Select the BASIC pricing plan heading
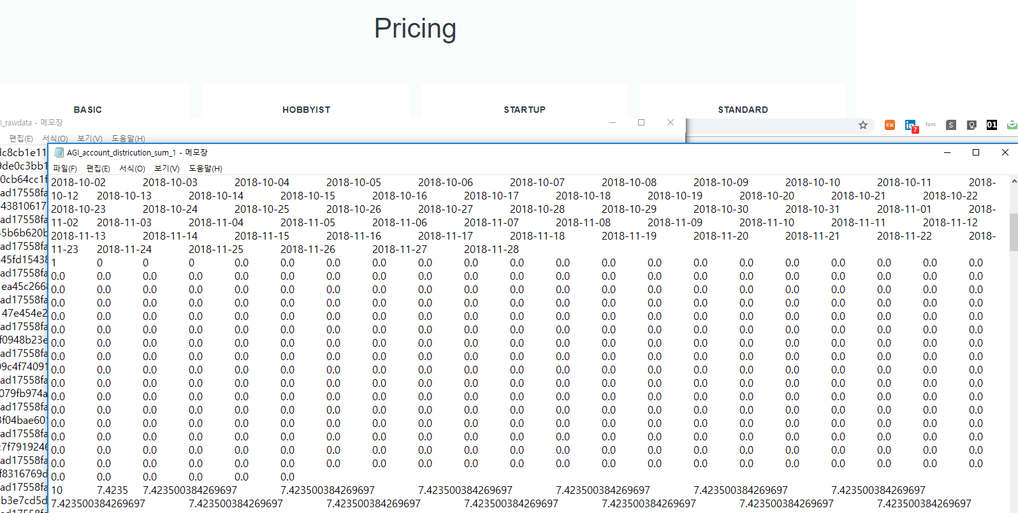This screenshot has width=1018, height=513. point(88,110)
